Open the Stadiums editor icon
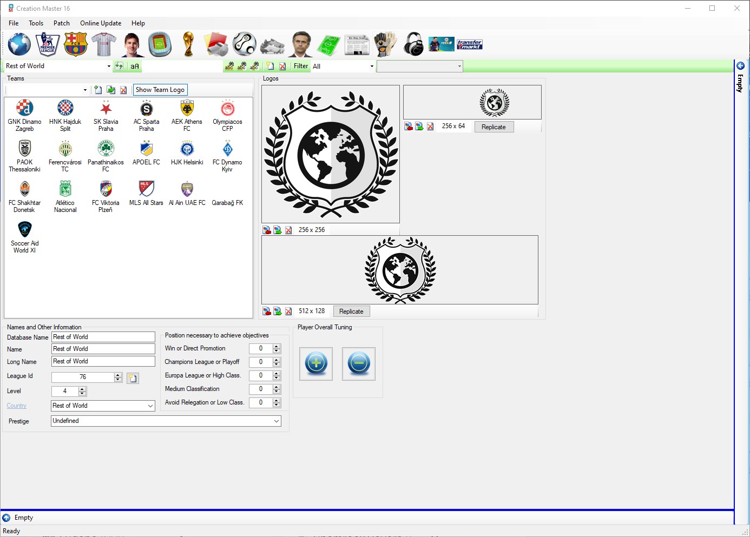 click(160, 44)
